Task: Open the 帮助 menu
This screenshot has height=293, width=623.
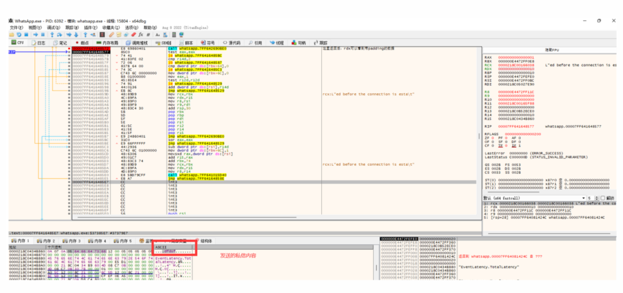Action: coord(150,28)
